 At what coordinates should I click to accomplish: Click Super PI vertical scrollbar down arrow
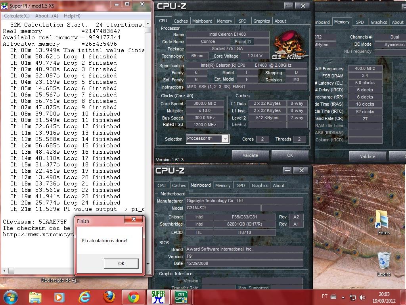[148, 264]
